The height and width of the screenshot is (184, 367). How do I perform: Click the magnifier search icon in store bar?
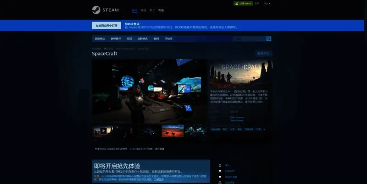269,39
